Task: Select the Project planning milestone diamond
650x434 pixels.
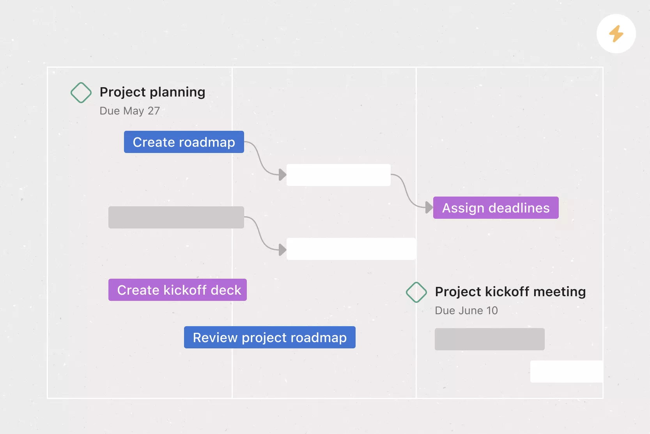Action: tap(81, 93)
